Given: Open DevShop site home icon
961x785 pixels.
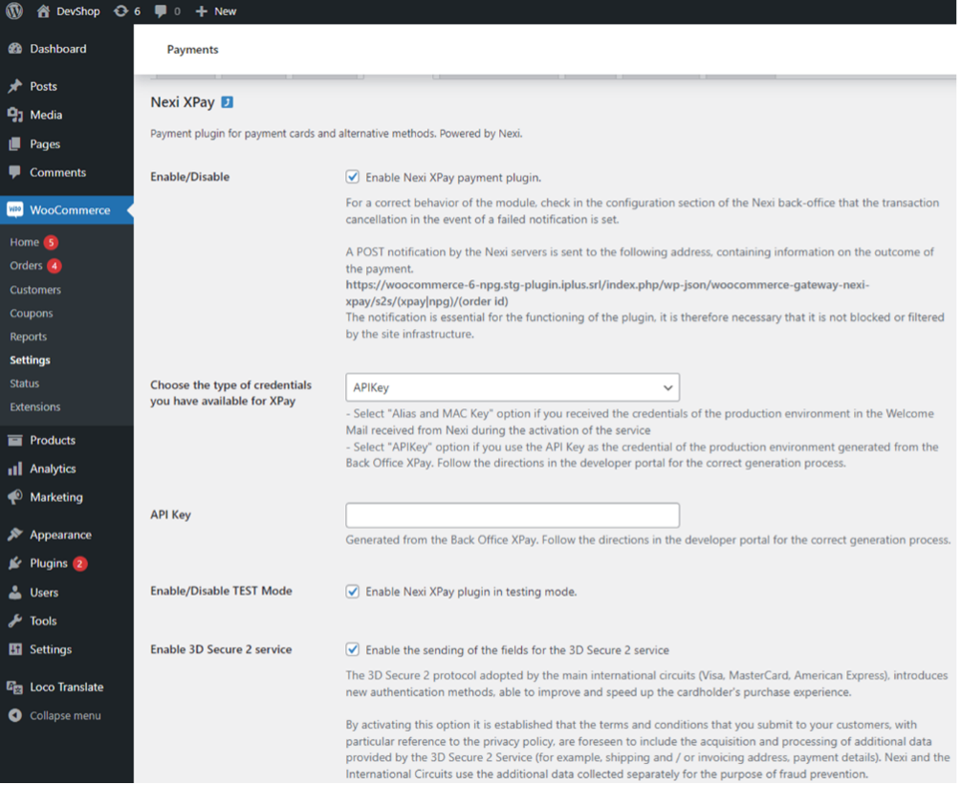Looking at the screenshot, I should click(43, 11).
